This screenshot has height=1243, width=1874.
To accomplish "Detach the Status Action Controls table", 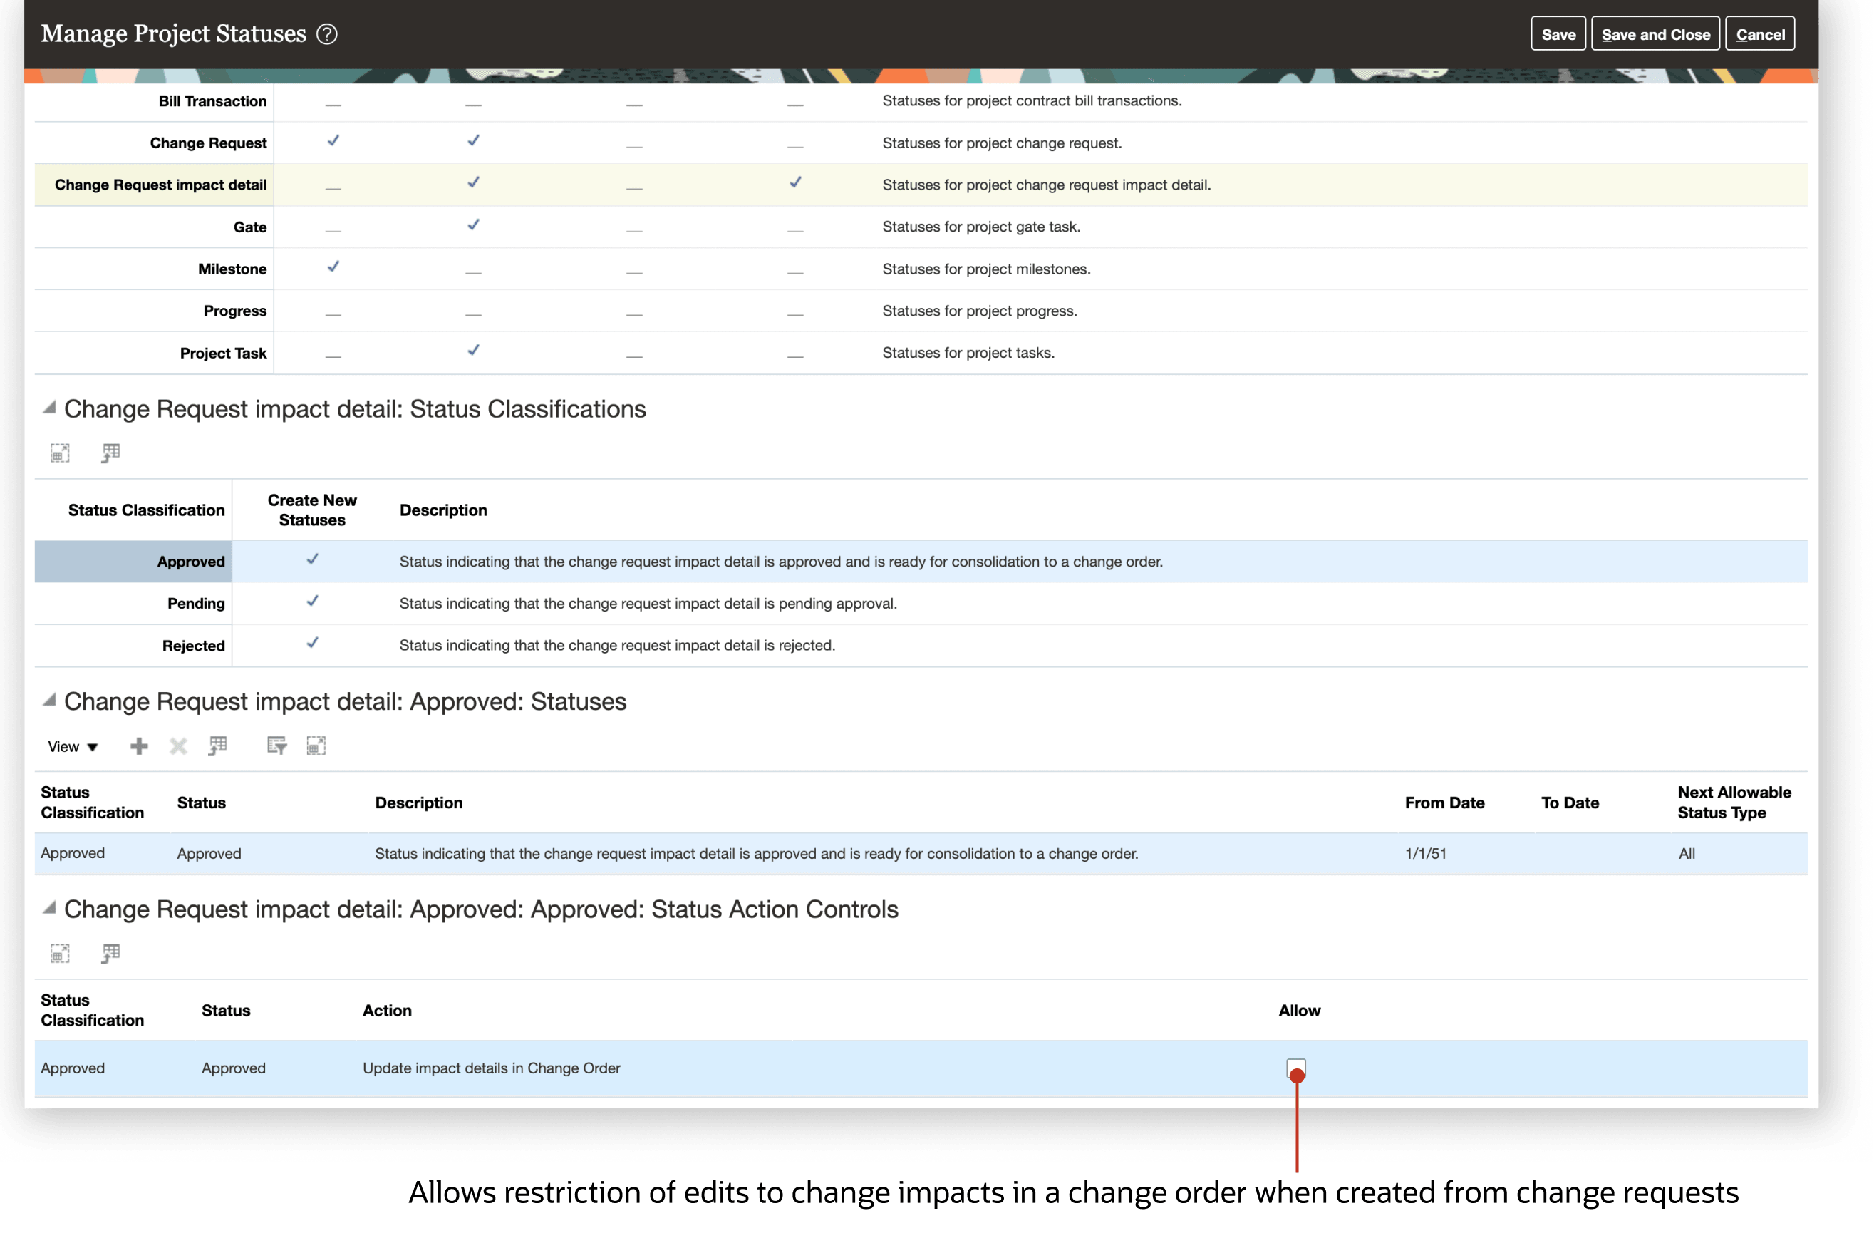I will tap(61, 953).
